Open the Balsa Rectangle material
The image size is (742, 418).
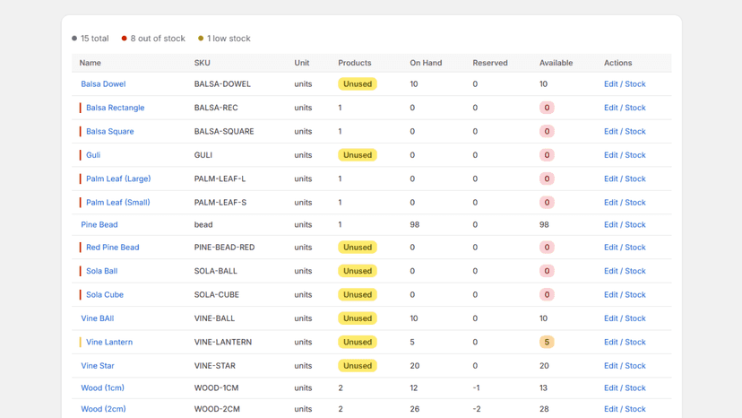click(x=115, y=108)
